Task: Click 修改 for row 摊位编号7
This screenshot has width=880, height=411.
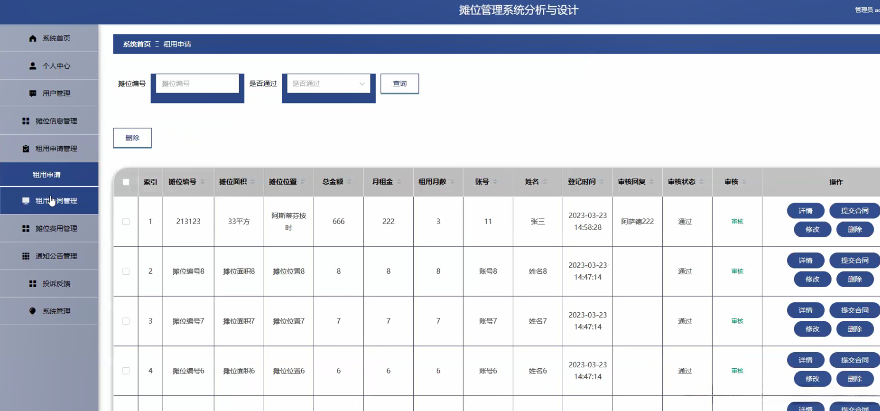Action: coord(812,329)
